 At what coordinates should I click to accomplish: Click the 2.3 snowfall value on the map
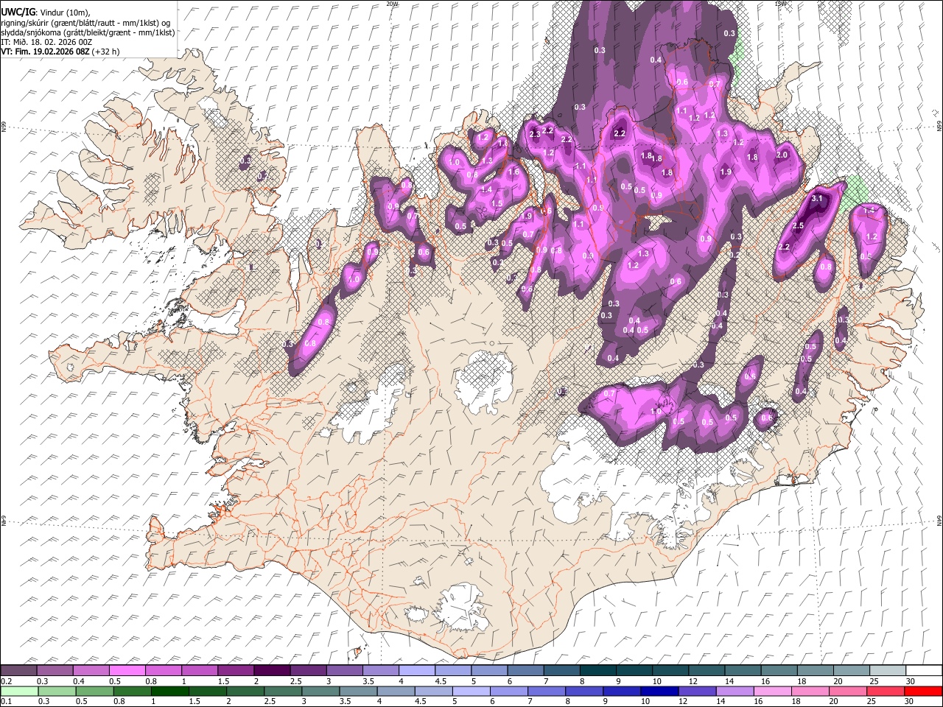click(x=535, y=134)
